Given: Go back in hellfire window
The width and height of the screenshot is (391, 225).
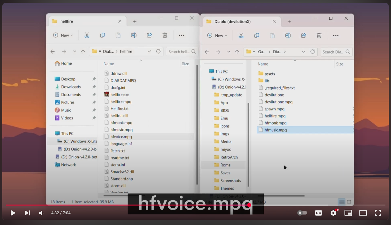Looking at the screenshot, I should (x=53, y=52).
